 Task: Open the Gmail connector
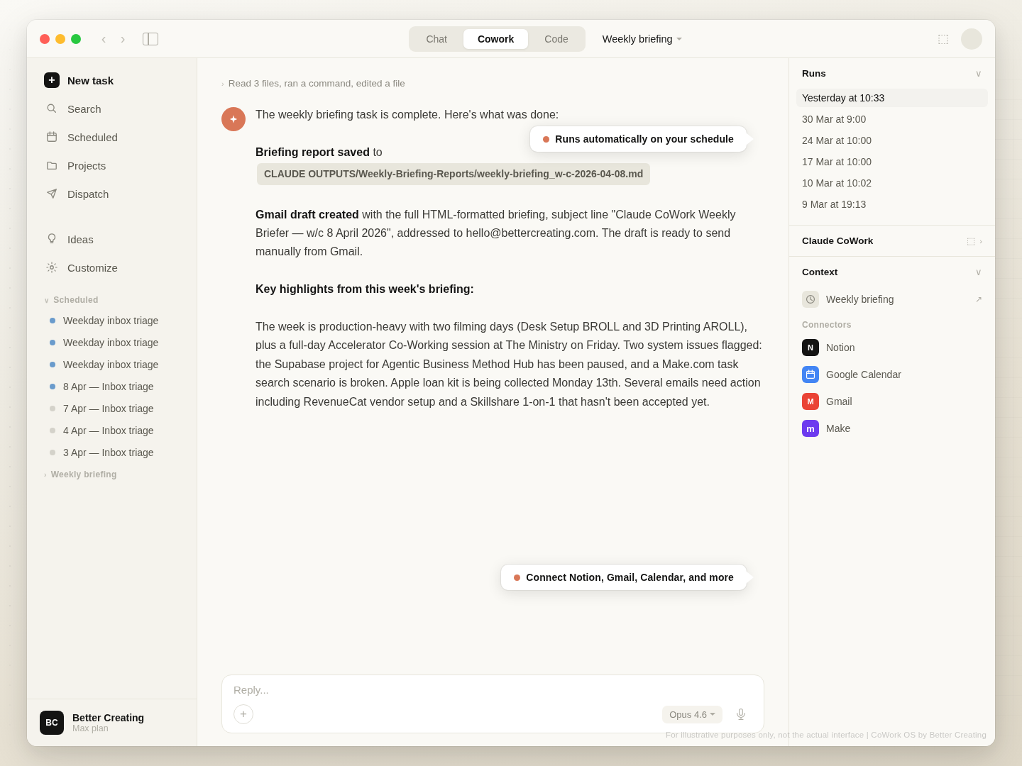892,401
